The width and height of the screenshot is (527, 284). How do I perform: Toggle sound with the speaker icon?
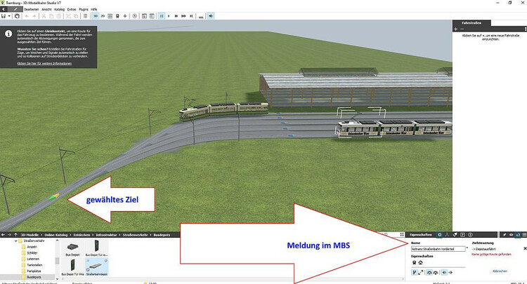[210, 16]
